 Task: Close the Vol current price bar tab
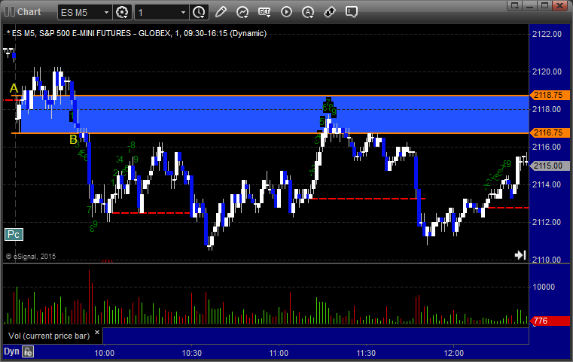click(x=97, y=333)
